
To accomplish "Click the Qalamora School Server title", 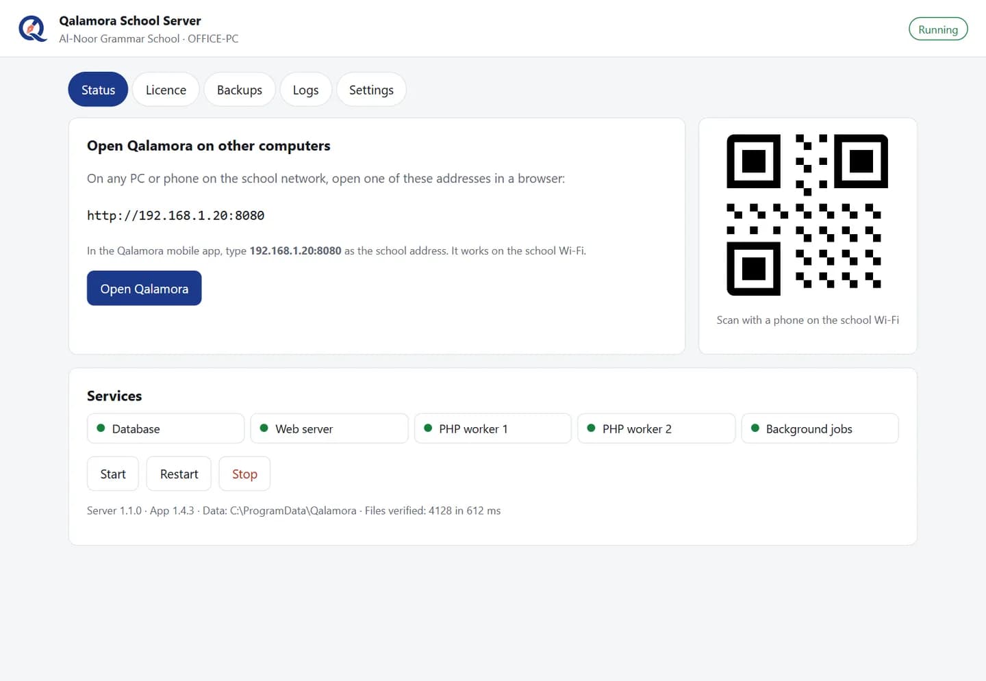I will 130,21.
